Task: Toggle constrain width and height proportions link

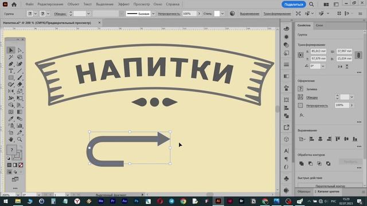Action: (x=358, y=56)
